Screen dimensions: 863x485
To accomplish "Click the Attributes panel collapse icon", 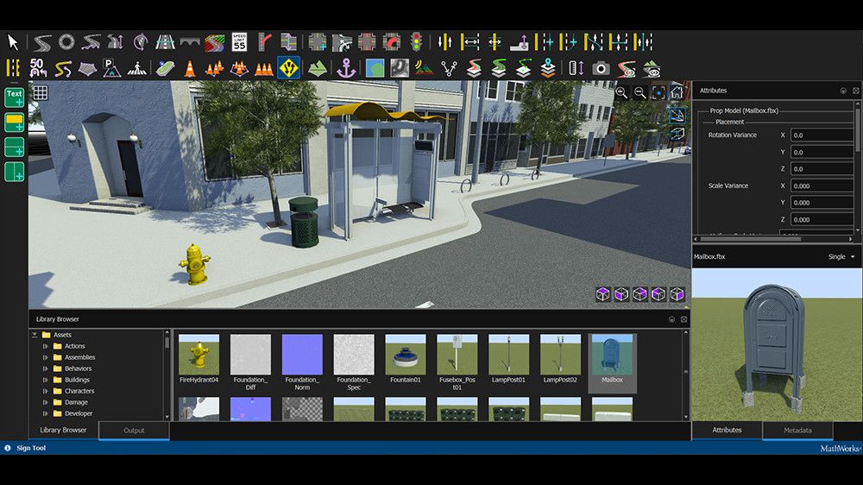I will (x=843, y=91).
